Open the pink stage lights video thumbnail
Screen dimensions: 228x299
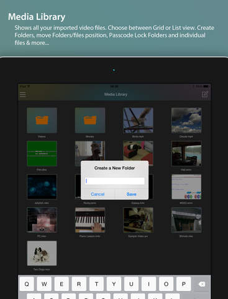[x=42, y=220]
